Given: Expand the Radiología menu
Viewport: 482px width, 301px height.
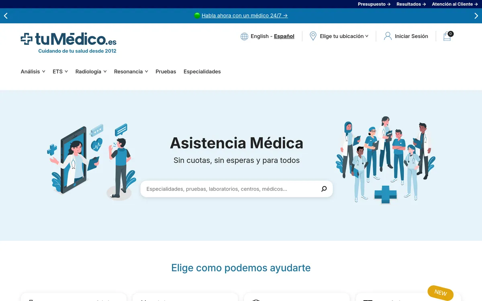Looking at the screenshot, I should [x=88, y=71].
